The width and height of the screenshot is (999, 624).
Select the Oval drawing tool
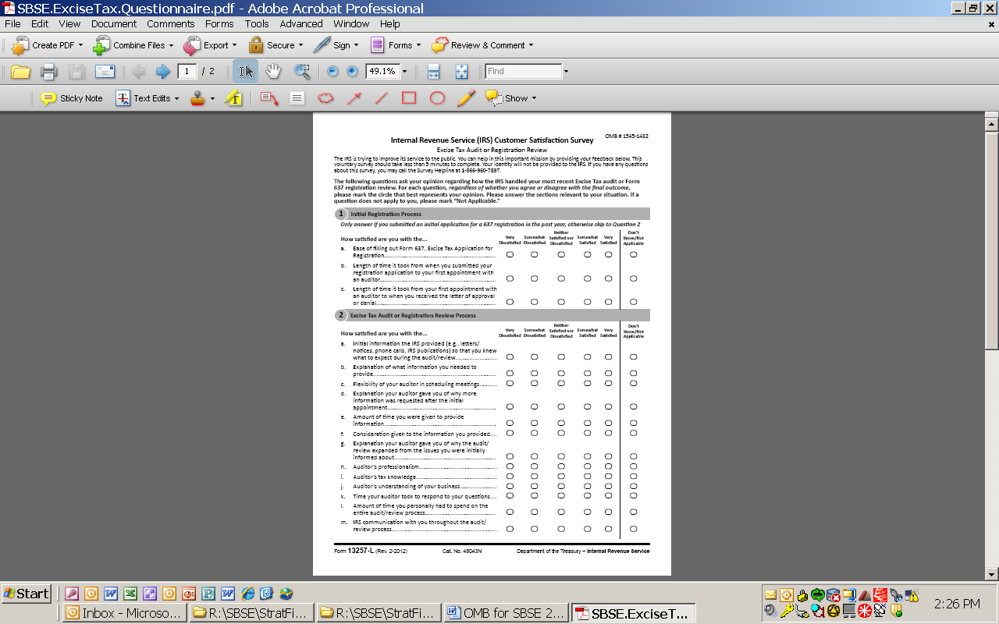pos(437,98)
